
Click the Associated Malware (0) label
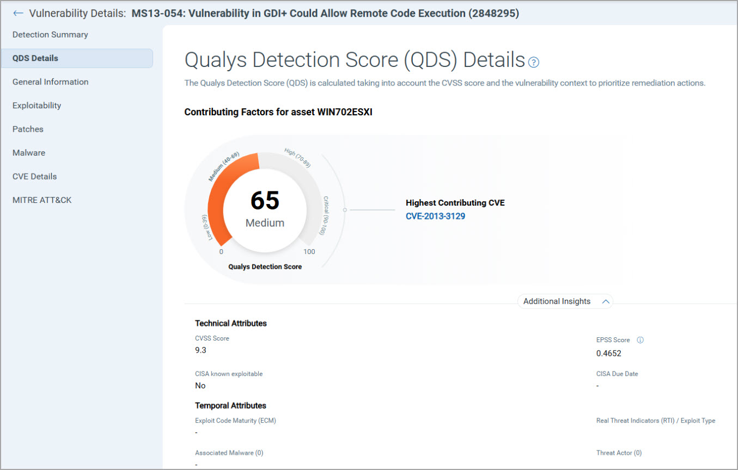point(229,453)
